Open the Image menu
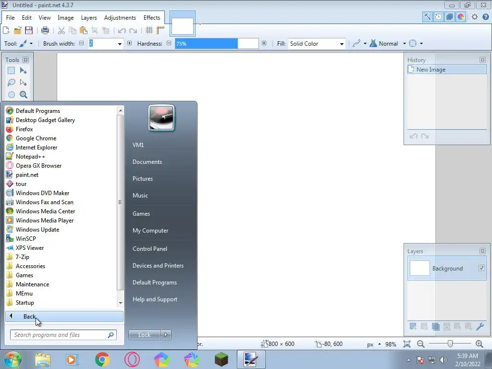492x369 pixels. click(x=65, y=18)
